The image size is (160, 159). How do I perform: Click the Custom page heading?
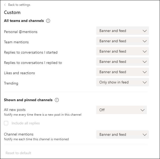point(12,12)
